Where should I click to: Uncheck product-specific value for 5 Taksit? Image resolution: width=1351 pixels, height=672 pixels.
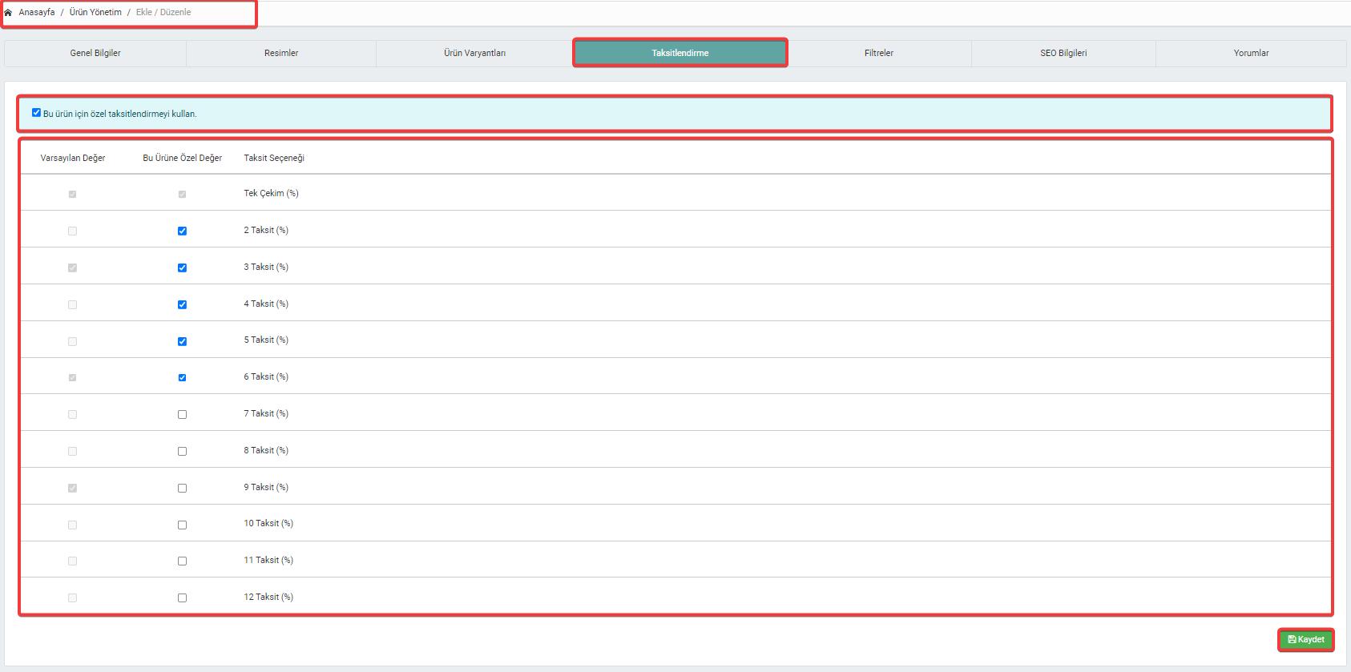tap(182, 341)
